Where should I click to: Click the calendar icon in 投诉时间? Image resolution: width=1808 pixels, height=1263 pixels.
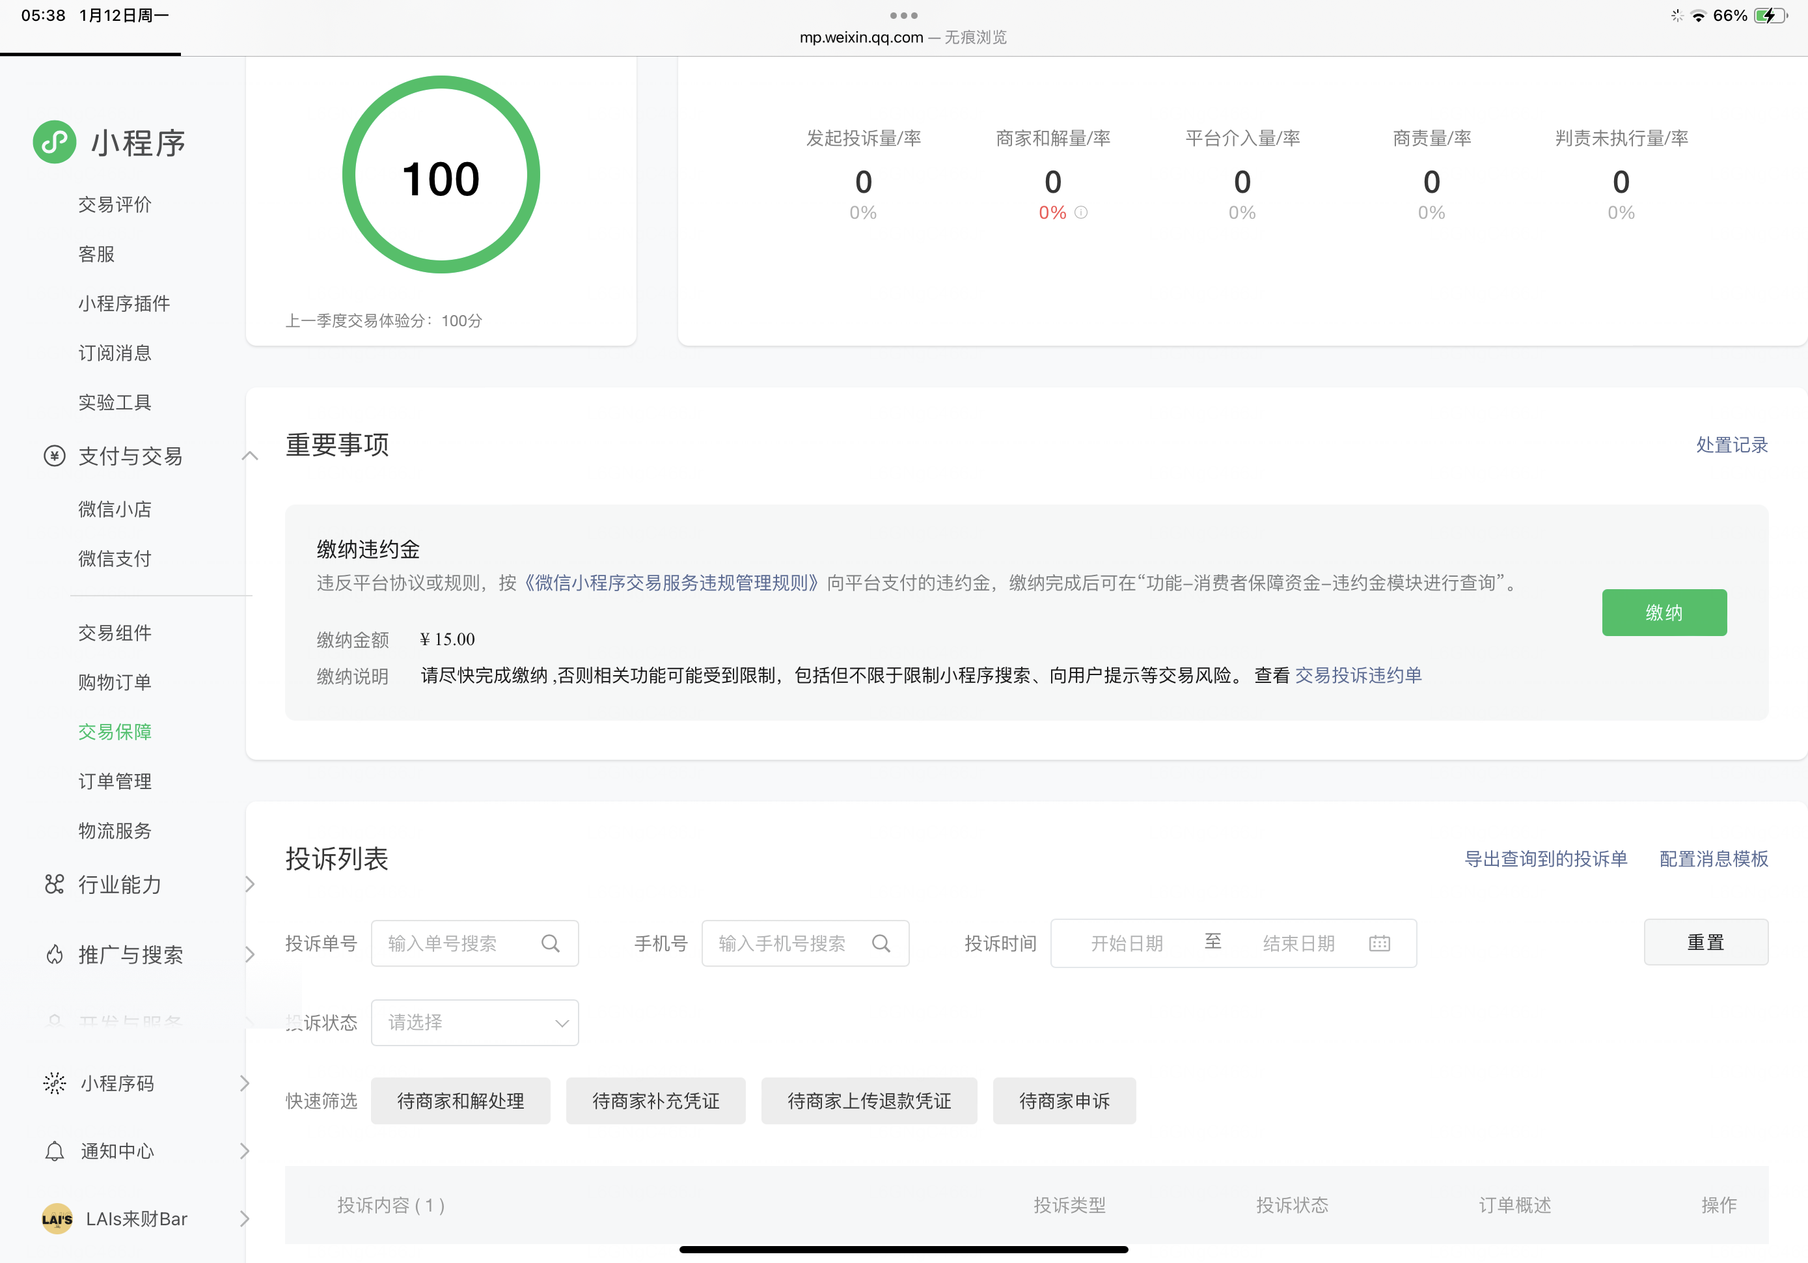(1380, 943)
